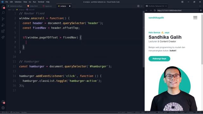Click 'window.onscroll' on line 2

pos(32,18)
